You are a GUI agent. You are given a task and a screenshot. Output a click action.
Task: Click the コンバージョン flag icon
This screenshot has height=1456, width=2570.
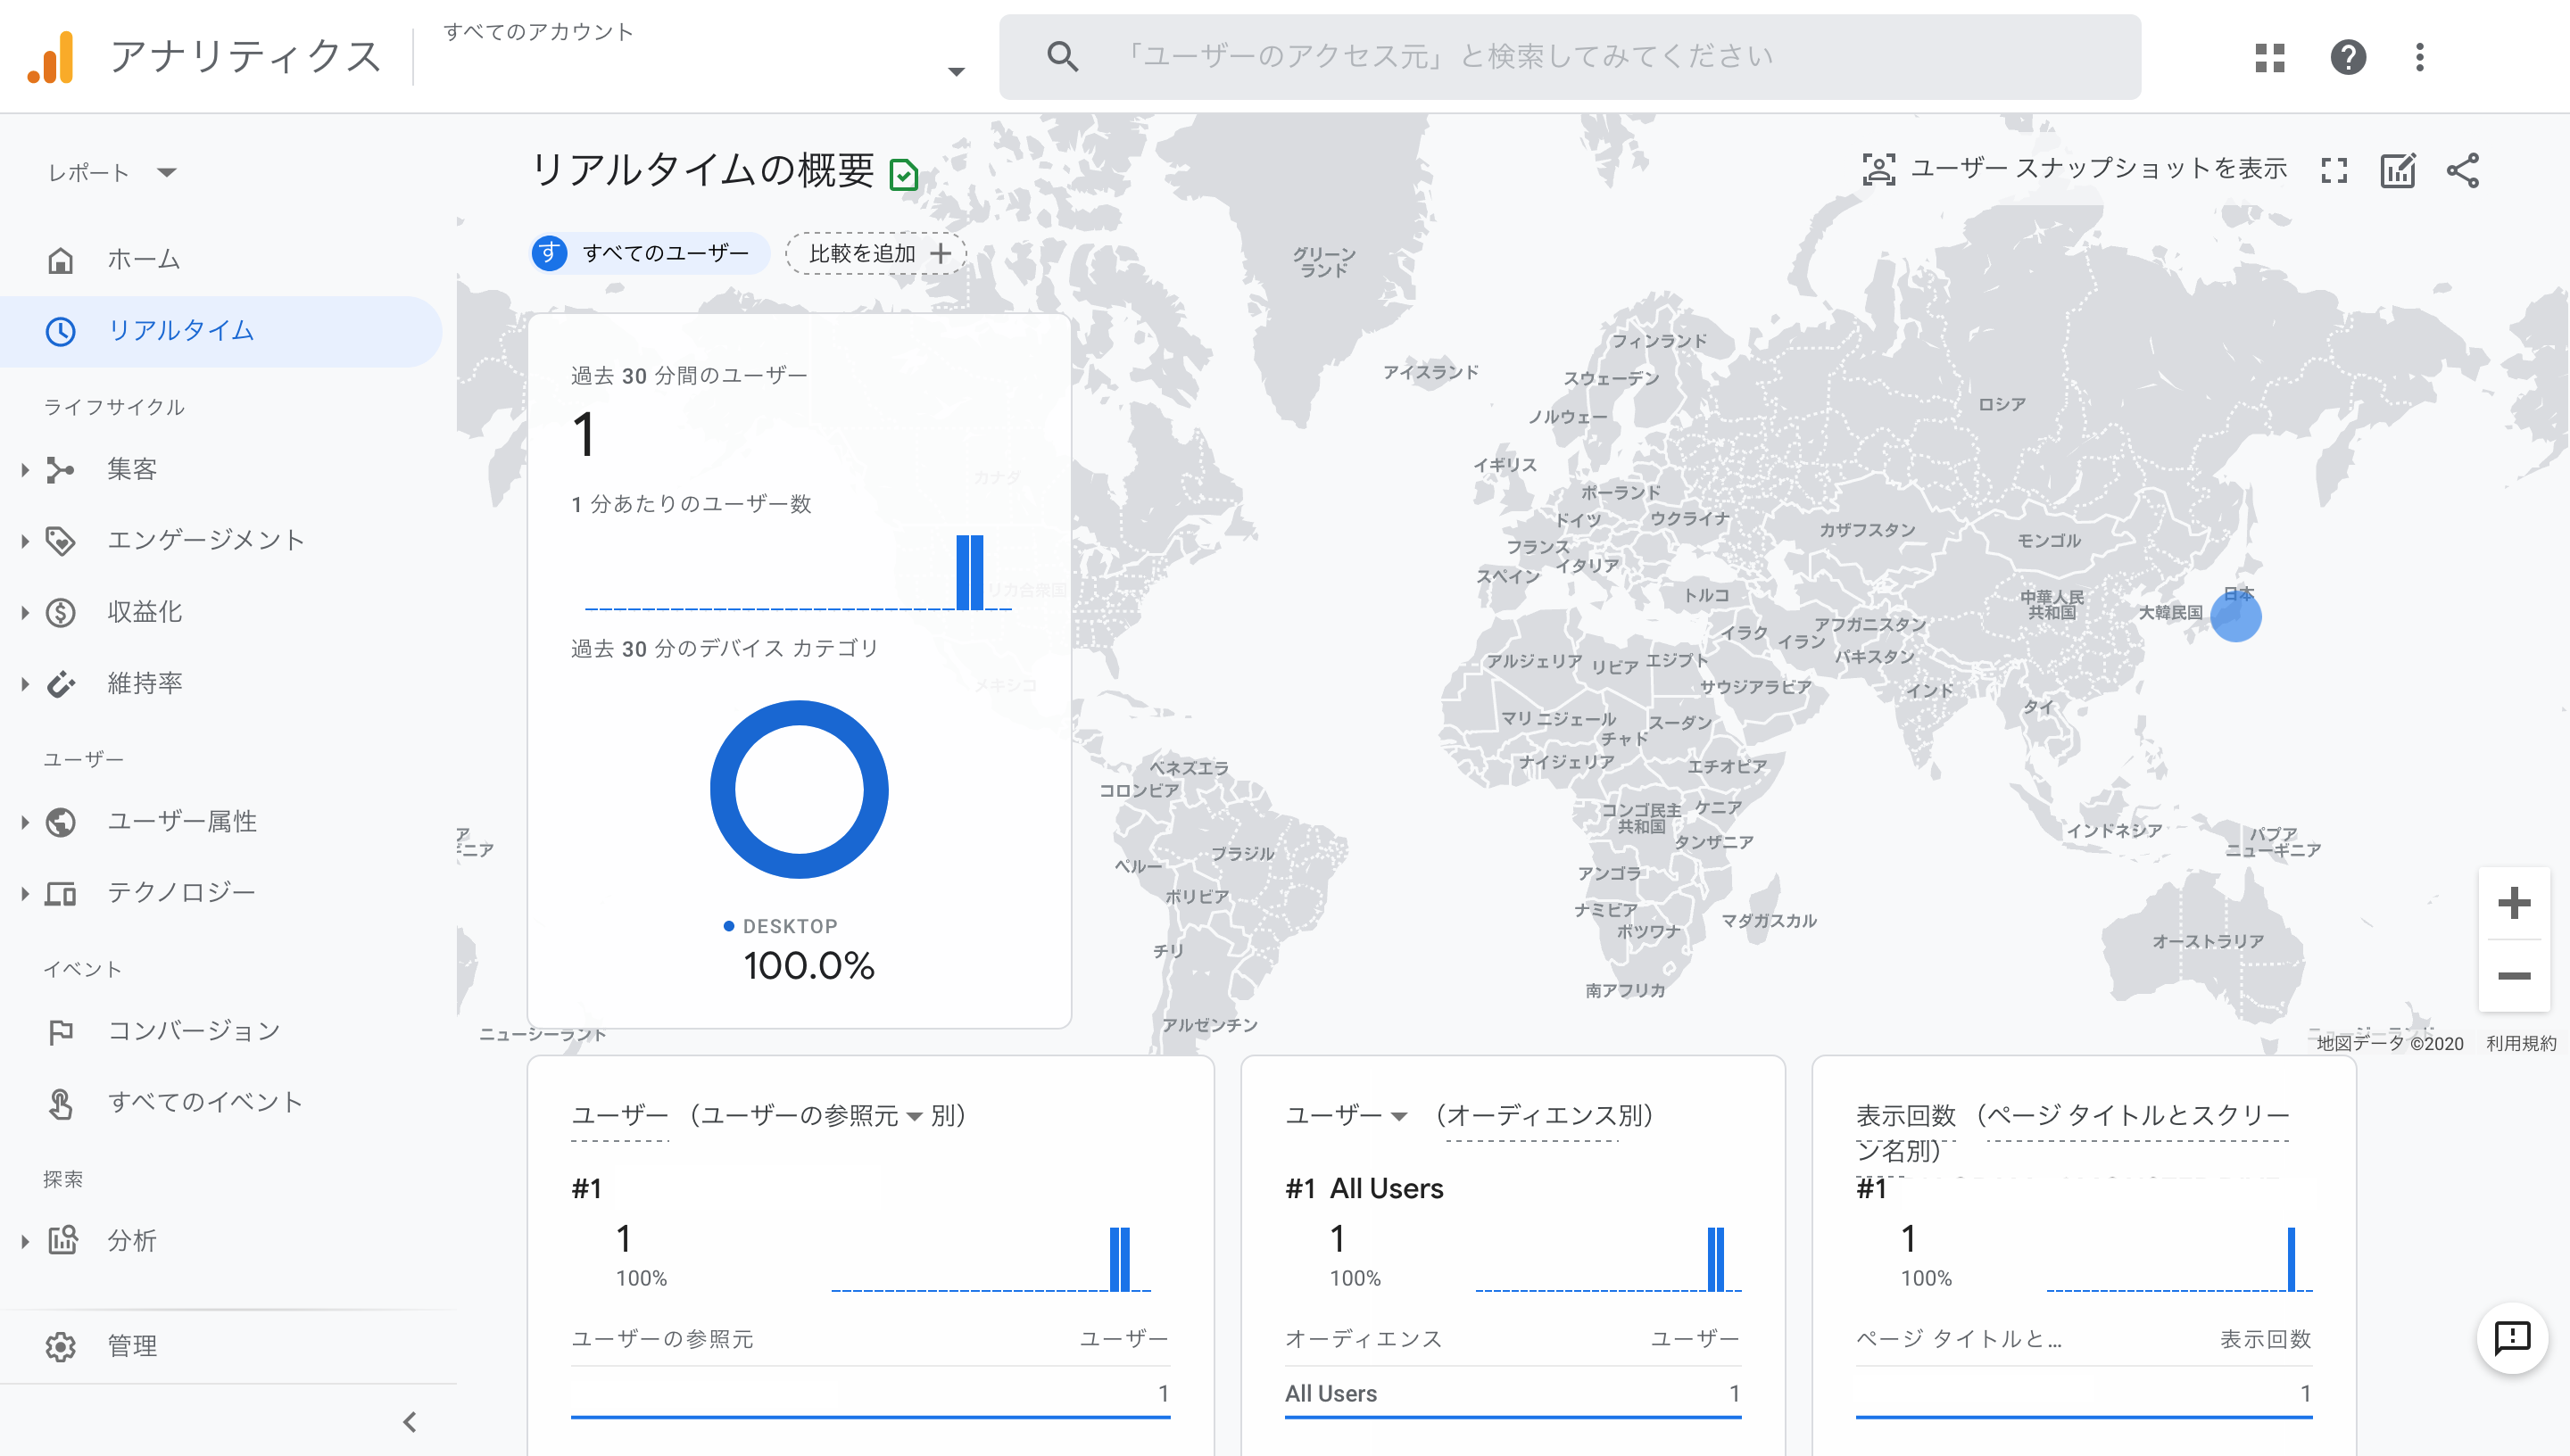point(61,1031)
